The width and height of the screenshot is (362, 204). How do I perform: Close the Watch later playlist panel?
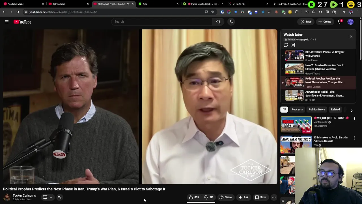coord(351,37)
